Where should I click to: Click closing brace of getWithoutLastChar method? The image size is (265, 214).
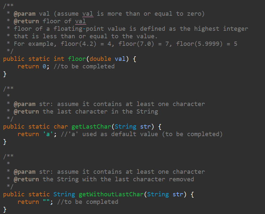[5, 210]
